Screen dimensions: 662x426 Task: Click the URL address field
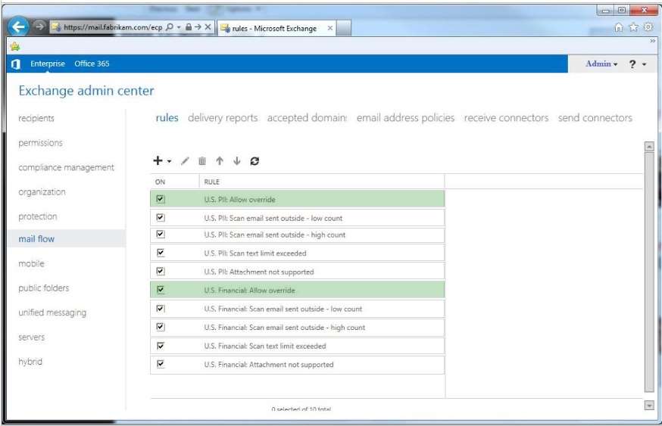(113, 27)
